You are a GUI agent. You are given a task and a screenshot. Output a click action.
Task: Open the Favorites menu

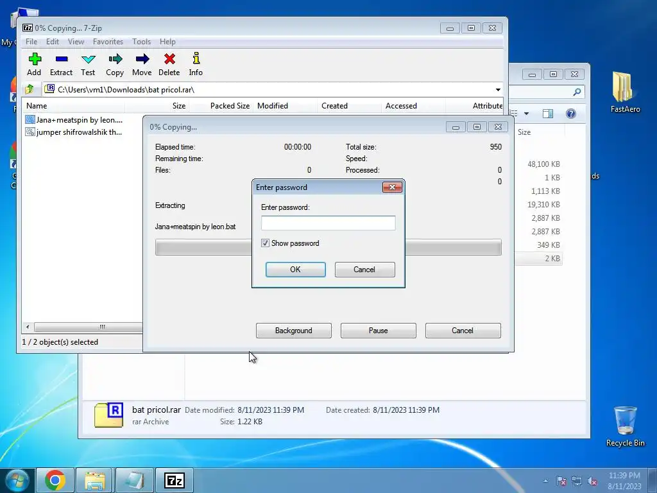108,42
